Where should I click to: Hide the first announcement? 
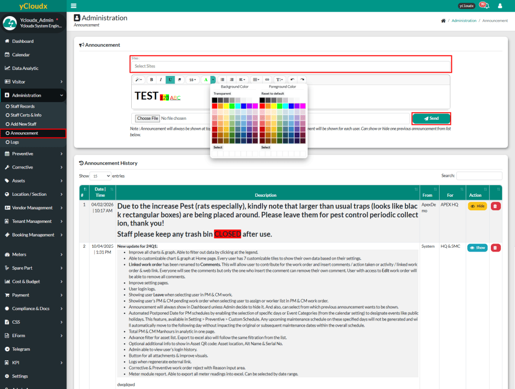click(x=477, y=206)
